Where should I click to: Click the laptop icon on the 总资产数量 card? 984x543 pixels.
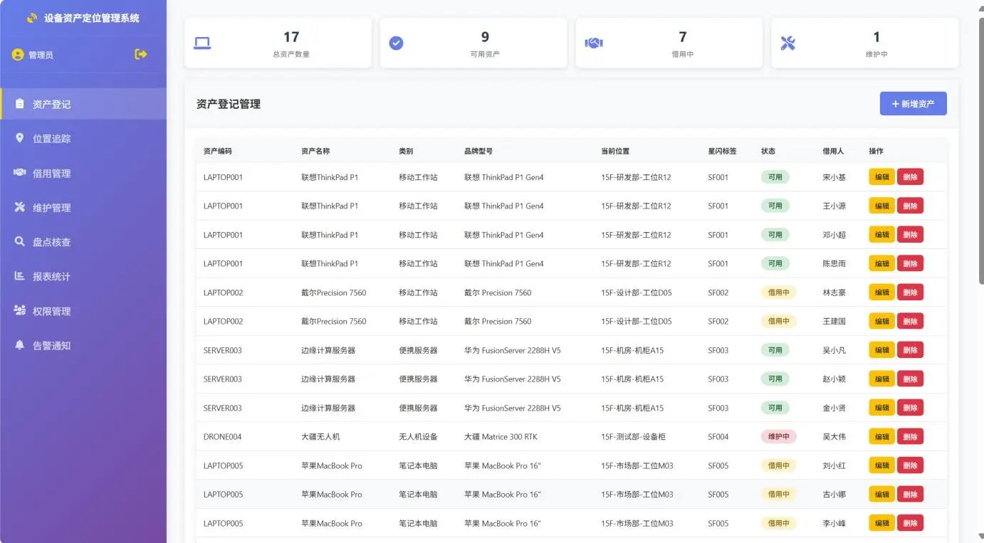[202, 42]
